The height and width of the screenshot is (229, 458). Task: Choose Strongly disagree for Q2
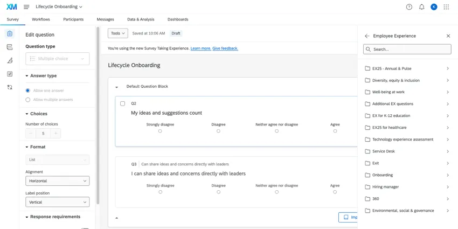pos(160,131)
